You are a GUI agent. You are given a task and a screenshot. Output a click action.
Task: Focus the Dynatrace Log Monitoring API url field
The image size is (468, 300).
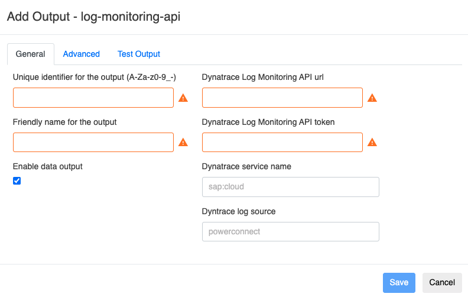pyautogui.click(x=282, y=98)
